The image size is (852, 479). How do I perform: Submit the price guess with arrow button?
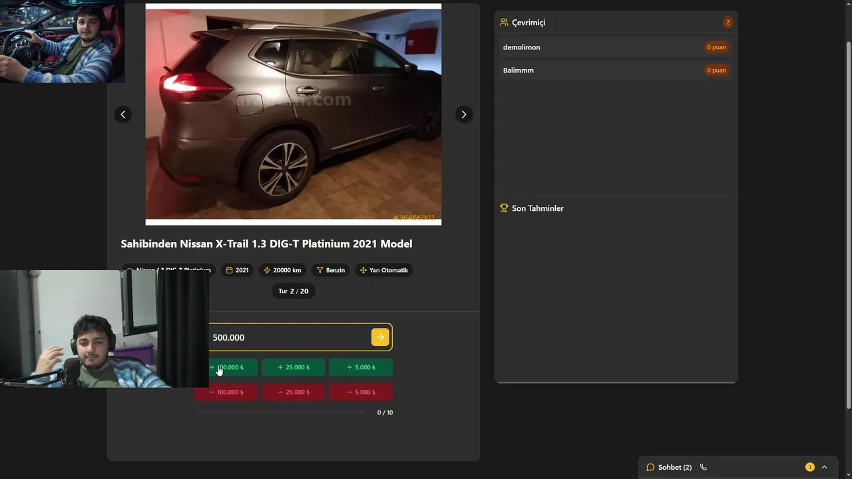pos(379,337)
